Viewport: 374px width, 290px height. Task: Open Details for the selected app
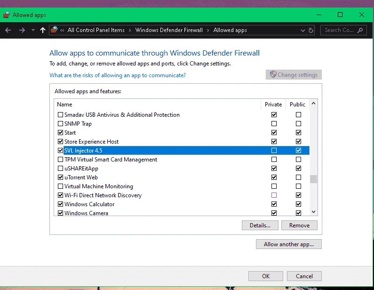[x=260, y=226]
